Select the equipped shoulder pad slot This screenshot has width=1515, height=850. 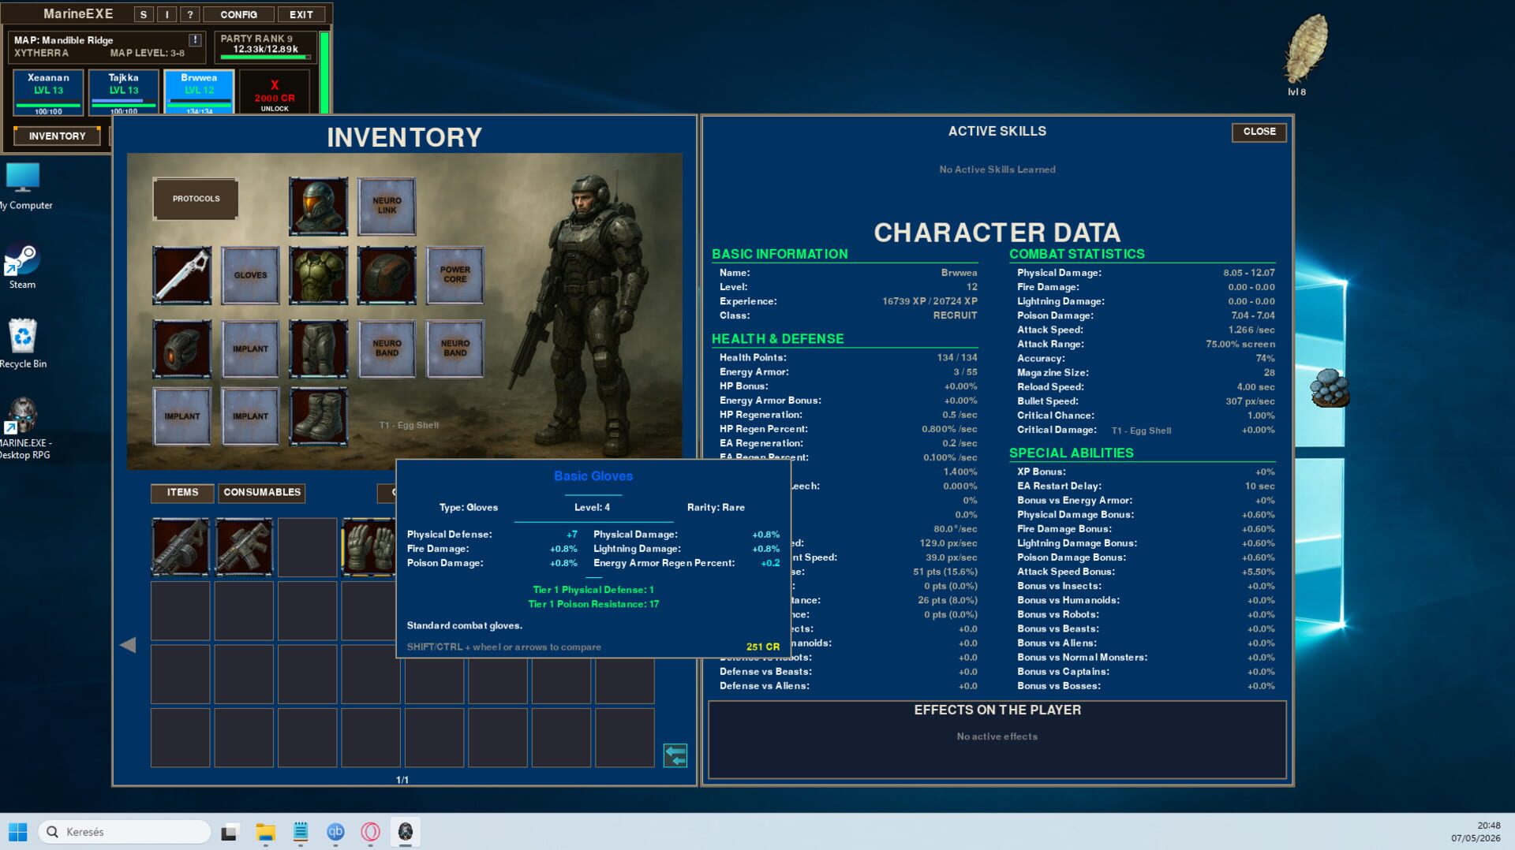[387, 275]
